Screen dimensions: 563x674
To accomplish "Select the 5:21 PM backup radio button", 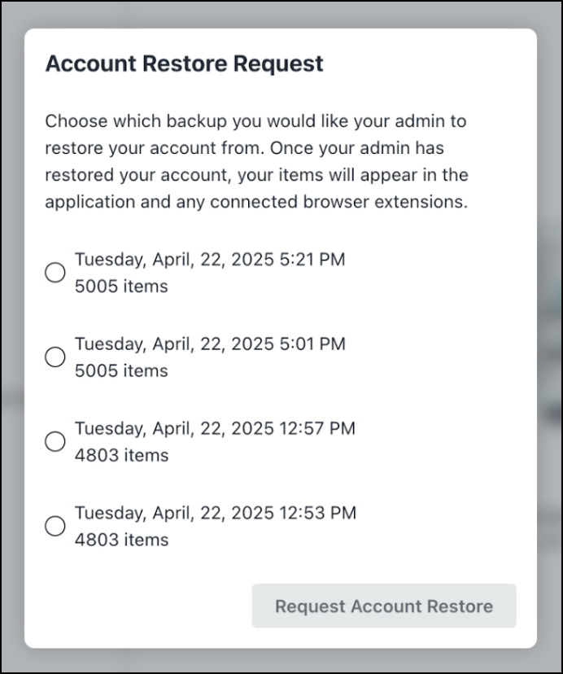I will point(55,272).
